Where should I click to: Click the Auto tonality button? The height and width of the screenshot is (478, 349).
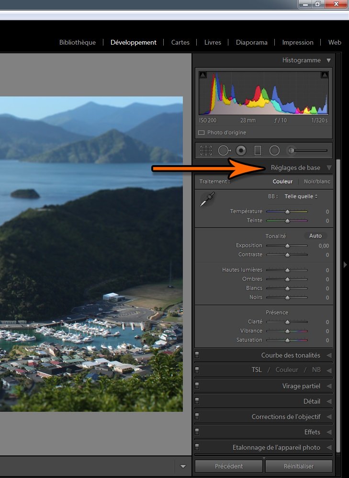315,236
